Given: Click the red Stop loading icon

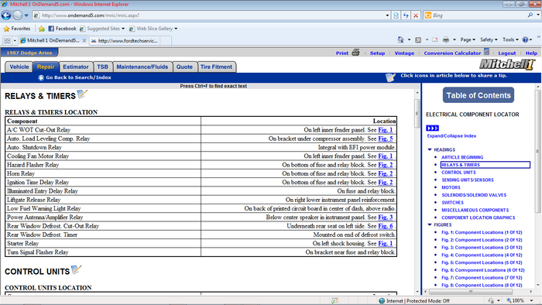Looking at the screenshot, I should [x=416, y=15].
